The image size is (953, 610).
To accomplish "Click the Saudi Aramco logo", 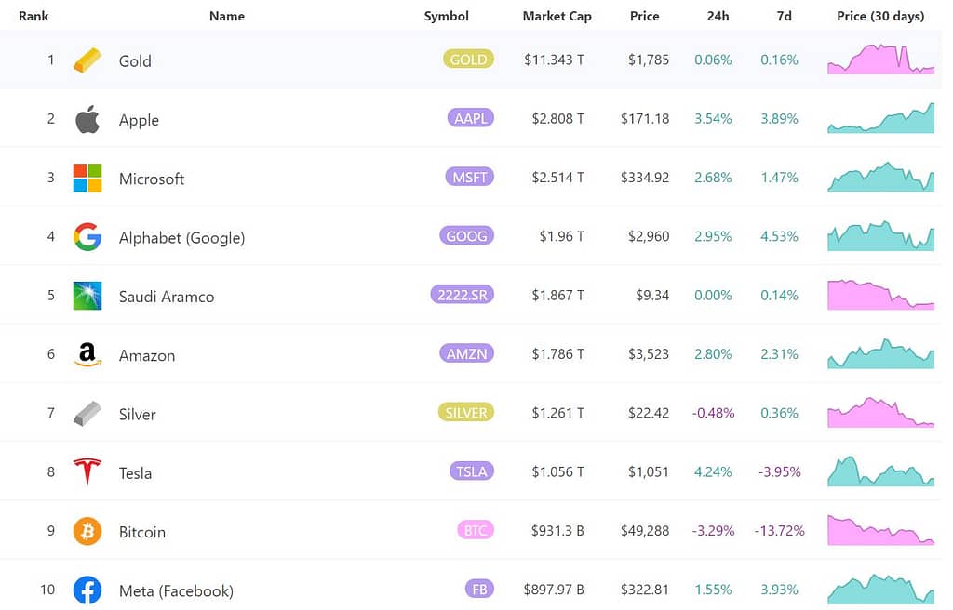I will click(87, 296).
